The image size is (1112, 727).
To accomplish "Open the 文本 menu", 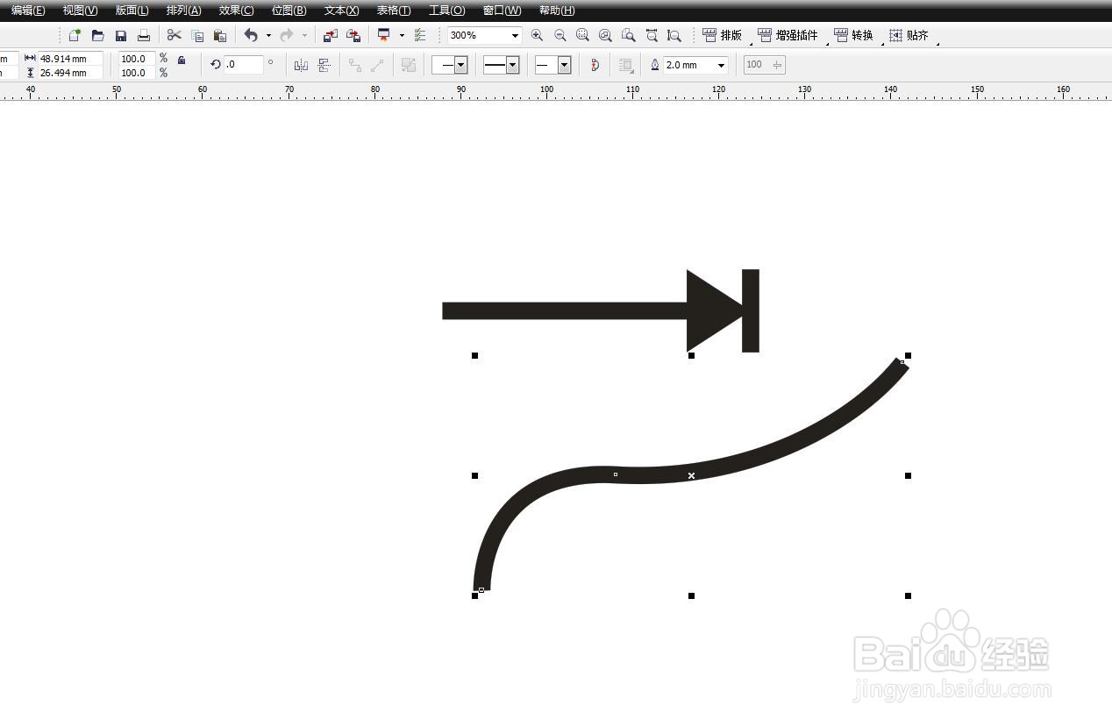I will (x=340, y=10).
